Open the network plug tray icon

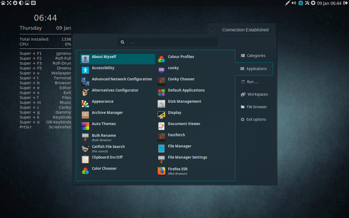coord(287,3)
